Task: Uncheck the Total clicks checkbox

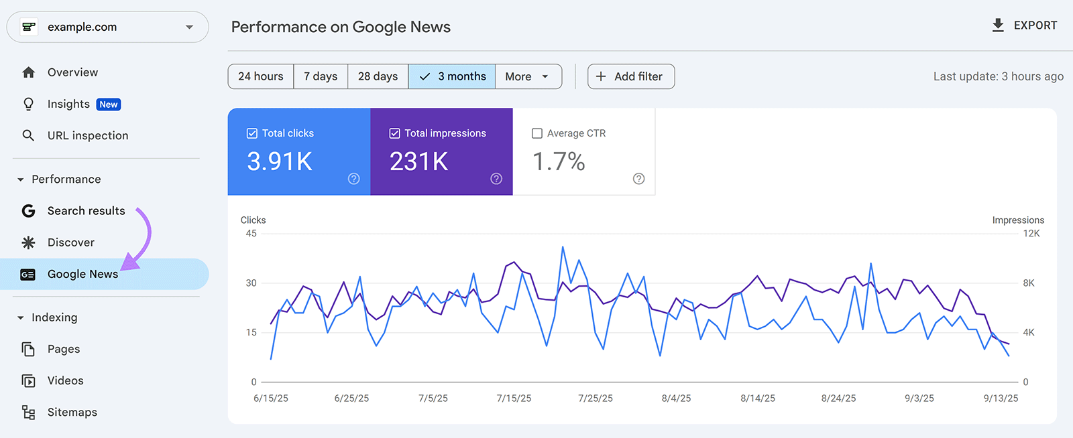Action: (252, 133)
